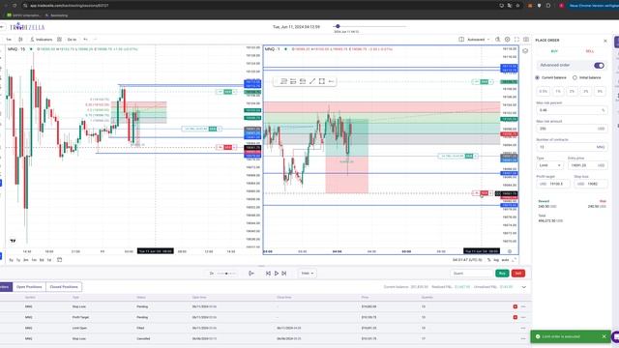Screen dimensions: 619x348
Task: Open the chart candle style selector icon
Action: (x=20, y=40)
